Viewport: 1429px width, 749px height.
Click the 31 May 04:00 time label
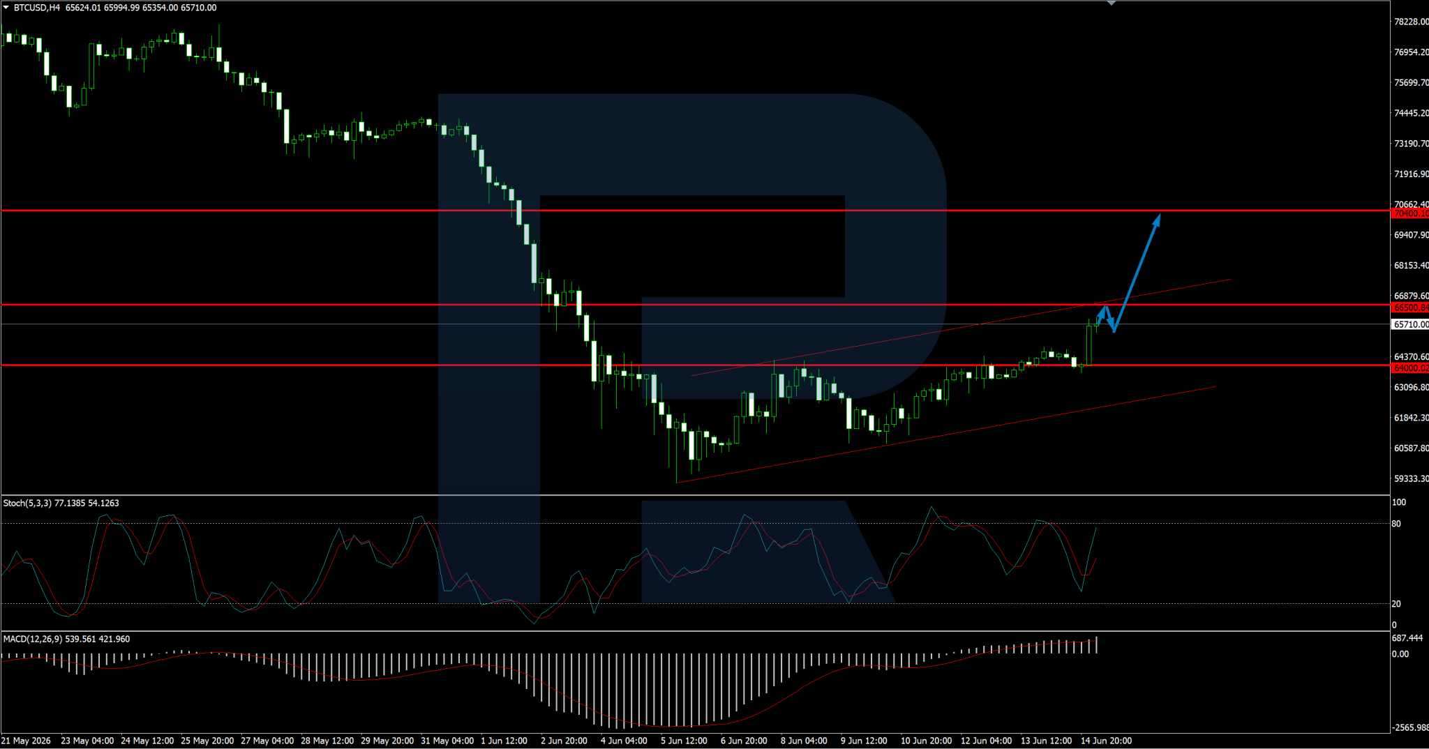click(447, 741)
